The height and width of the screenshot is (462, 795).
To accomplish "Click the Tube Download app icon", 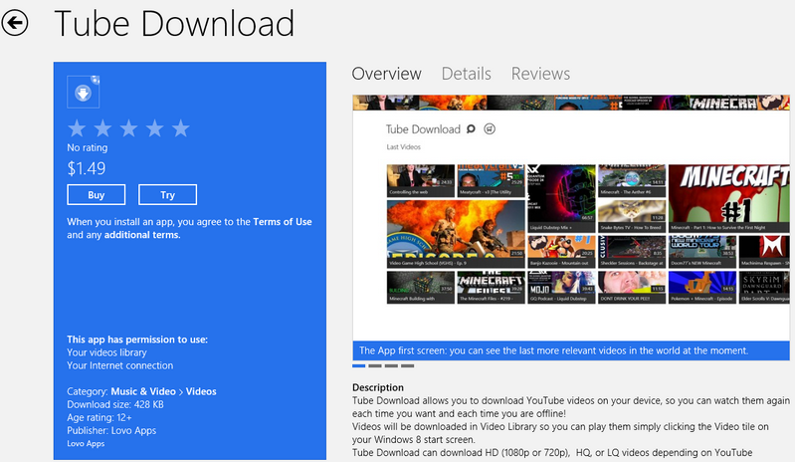I will point(81,92).
